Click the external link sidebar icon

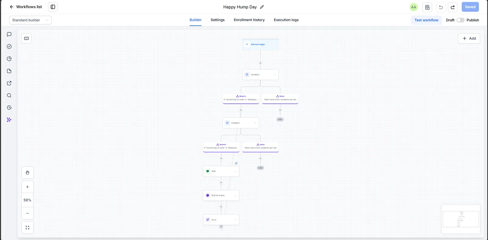coord(9,83)
